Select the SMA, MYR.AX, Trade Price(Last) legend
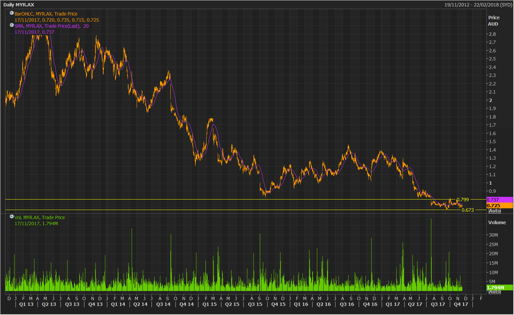Screen dimensions: 514x315 [x=52, y=26]
